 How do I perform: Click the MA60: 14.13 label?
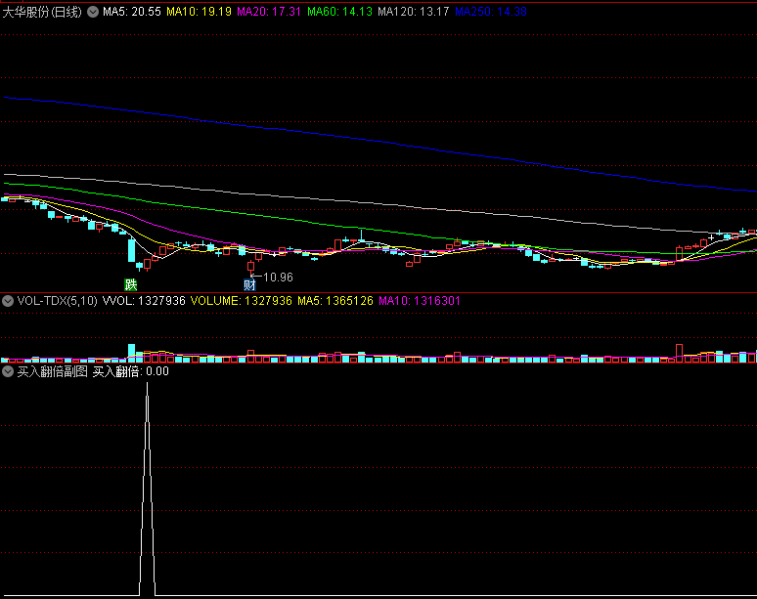coord(340,12)
